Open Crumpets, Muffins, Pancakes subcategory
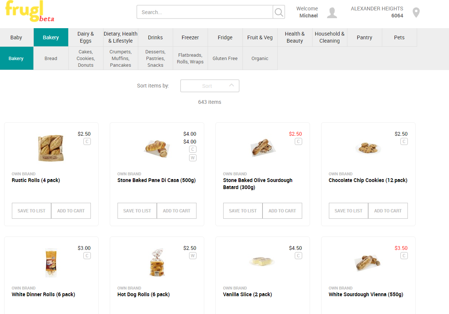 tap(120, 58)
